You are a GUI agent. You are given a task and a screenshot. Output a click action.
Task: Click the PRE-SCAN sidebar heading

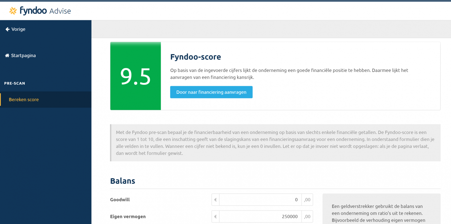(x=14, y=83)
